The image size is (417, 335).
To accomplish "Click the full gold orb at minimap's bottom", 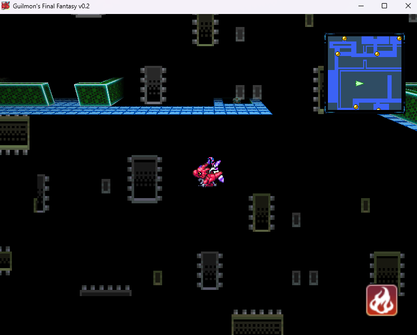I will (x=356, y=107).
